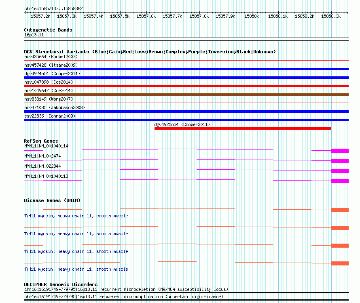The height and width of the screenshot is (303, 360).
Task: Select the dgv4925n54 short red loss bar
Action: 243,128
